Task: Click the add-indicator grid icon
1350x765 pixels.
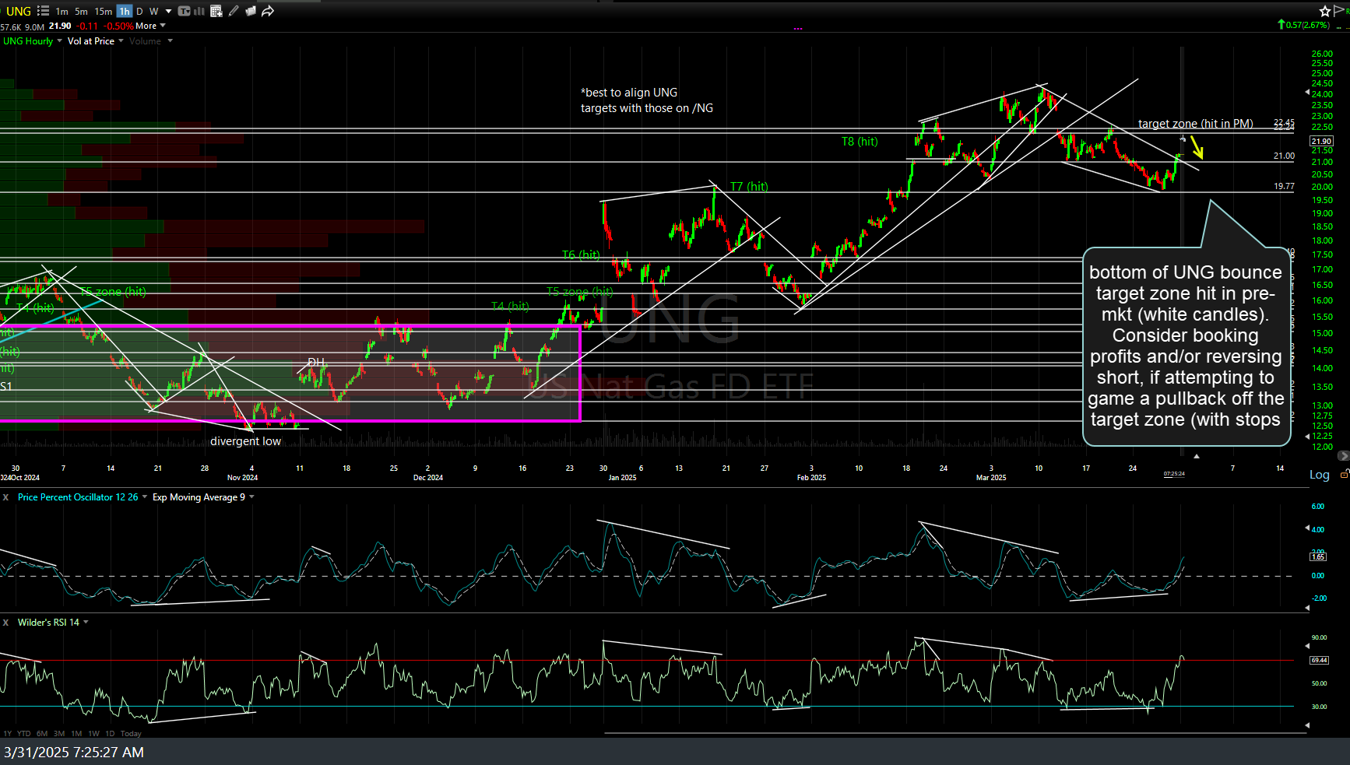Action: tap(216, 11)
